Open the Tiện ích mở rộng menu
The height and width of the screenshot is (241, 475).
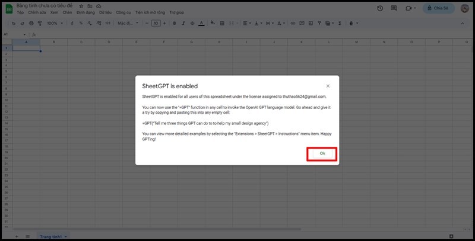(150, 12)
